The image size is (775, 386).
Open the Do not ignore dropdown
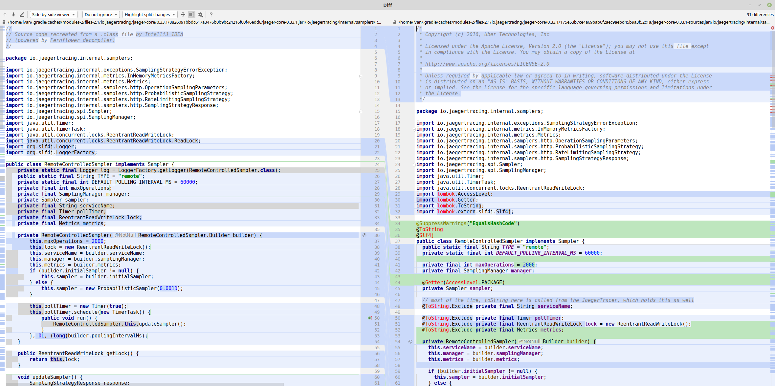tap(100, 14)
